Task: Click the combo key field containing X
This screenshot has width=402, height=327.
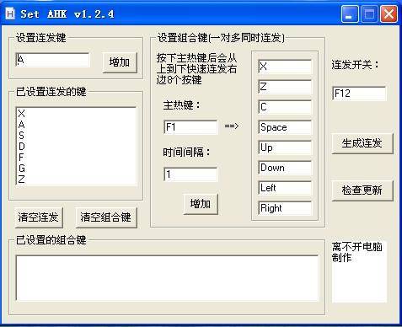Action: [x=285, y=67]
